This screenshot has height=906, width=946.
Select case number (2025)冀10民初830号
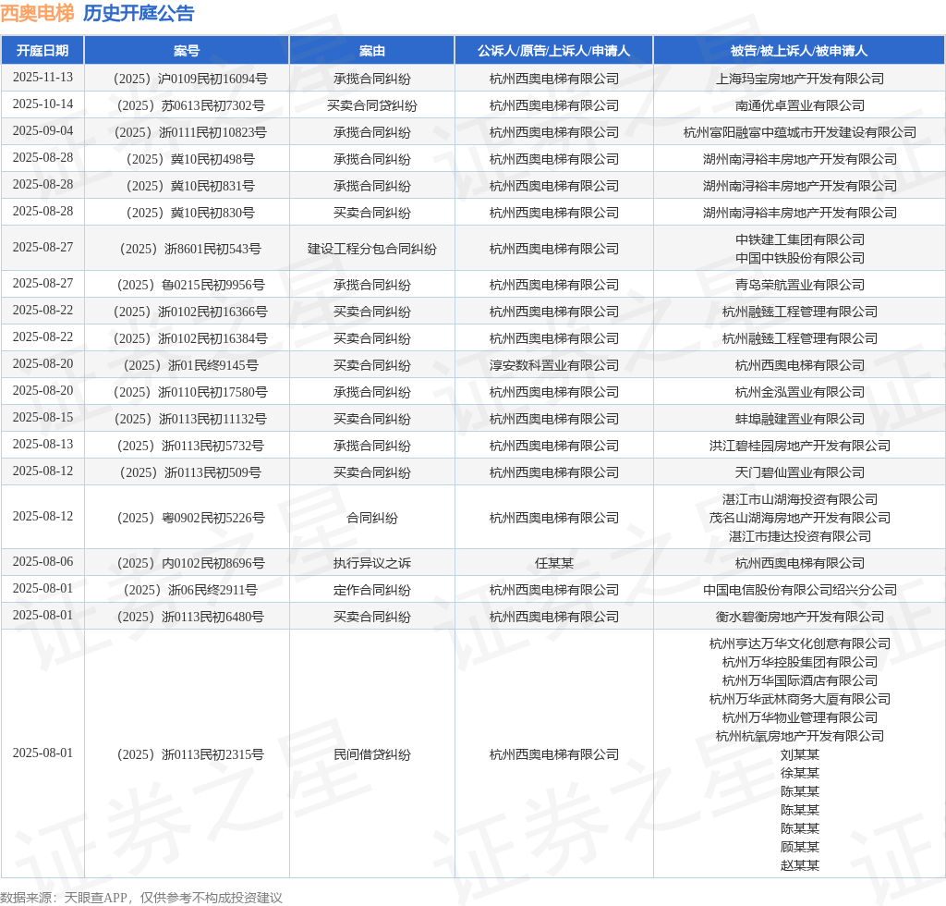pos(190,213)
